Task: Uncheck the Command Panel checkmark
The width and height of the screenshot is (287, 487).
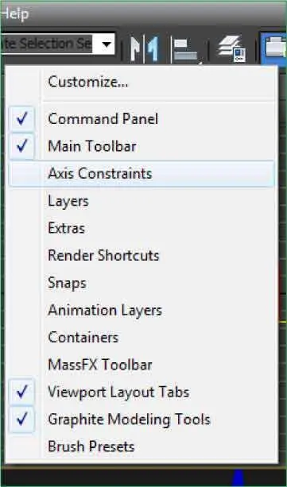Action: (x=21, y=119)
